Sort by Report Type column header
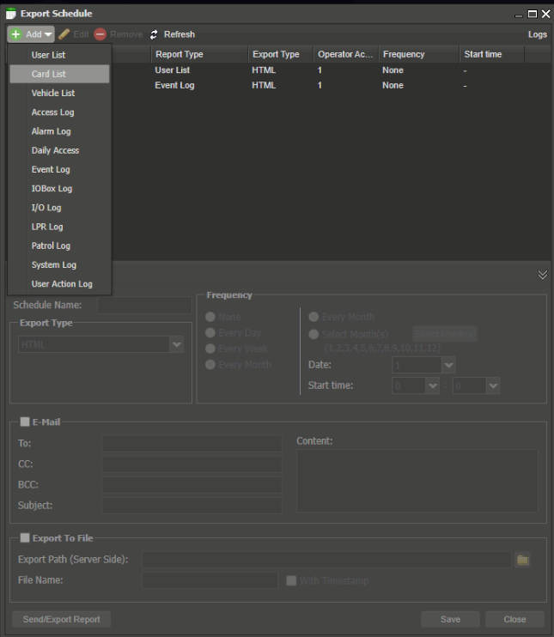 click(x=200, y=54)
